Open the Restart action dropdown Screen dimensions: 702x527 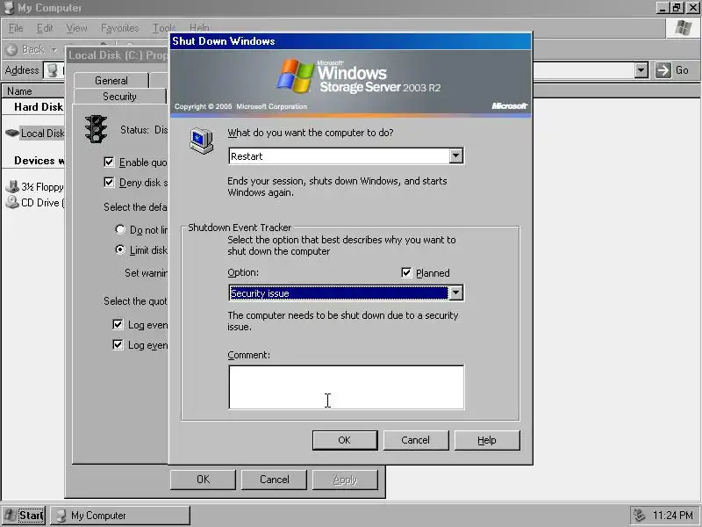point(455,156)
